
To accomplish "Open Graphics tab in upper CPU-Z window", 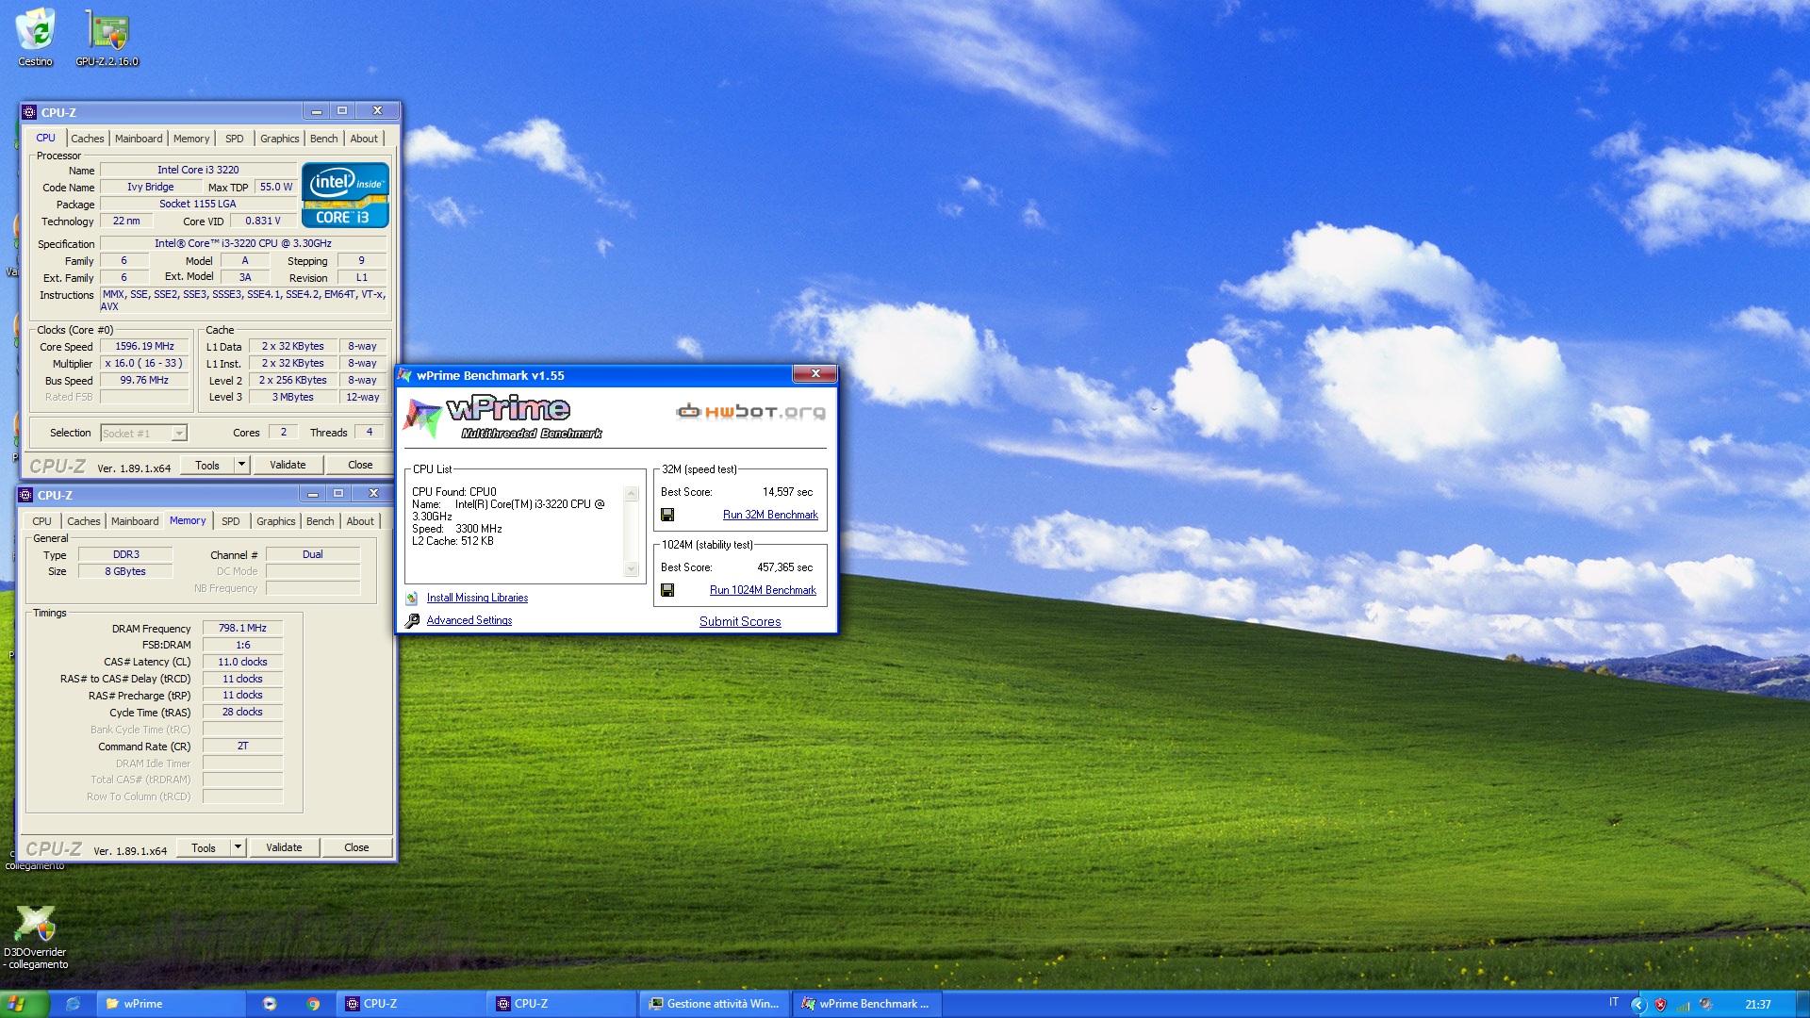I will pyautogui.click(x=280, y=139).
